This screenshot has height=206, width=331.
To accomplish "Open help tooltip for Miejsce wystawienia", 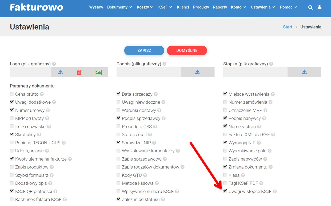I will click(x=273, y=94).
